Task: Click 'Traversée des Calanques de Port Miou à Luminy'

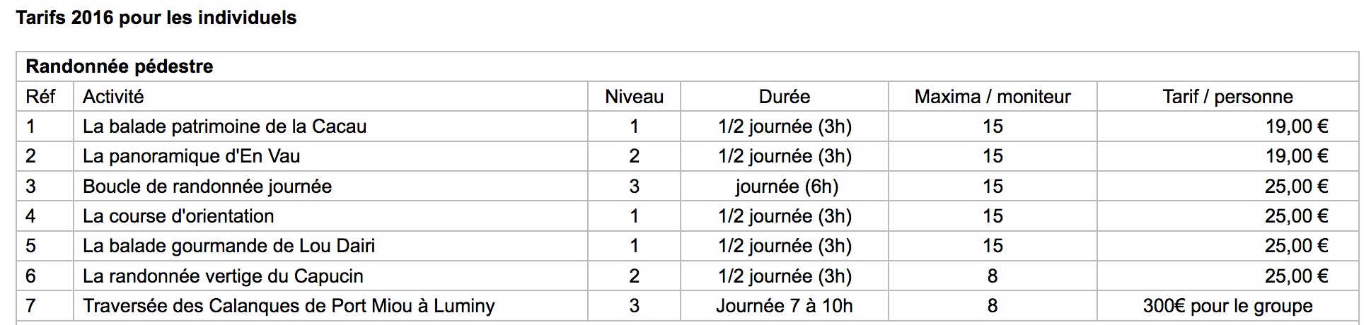Action: [289, 306]
